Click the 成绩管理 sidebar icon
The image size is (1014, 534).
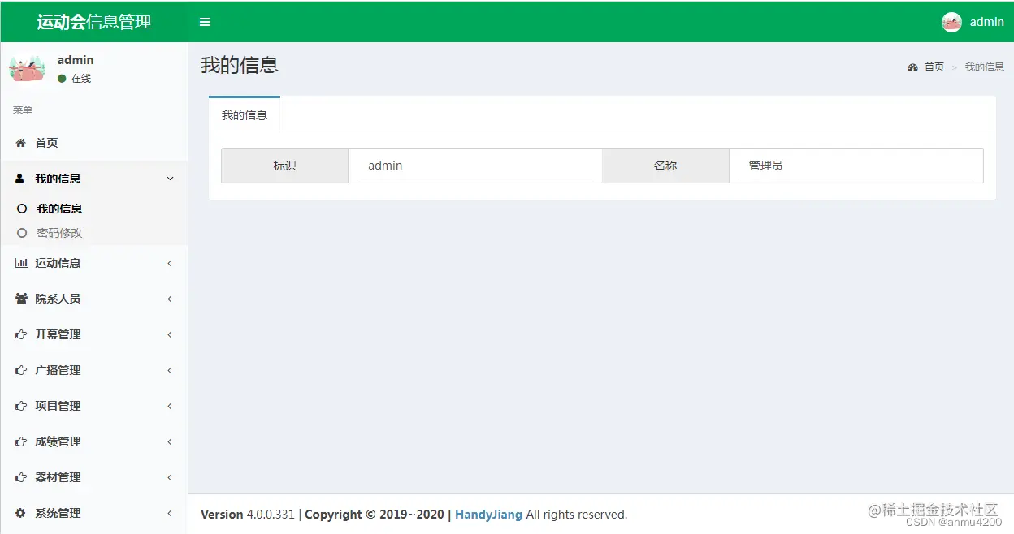pos(19,441)
